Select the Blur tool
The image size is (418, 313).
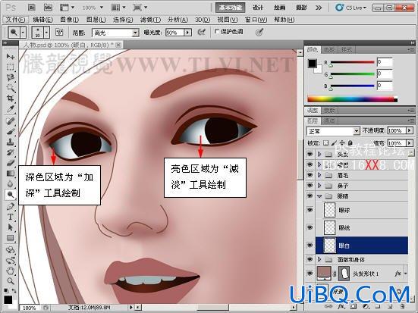[x=11, y=184]
